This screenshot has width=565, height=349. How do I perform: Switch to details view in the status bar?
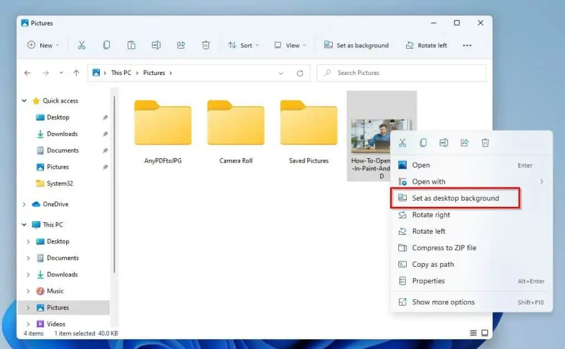[472, 333]
